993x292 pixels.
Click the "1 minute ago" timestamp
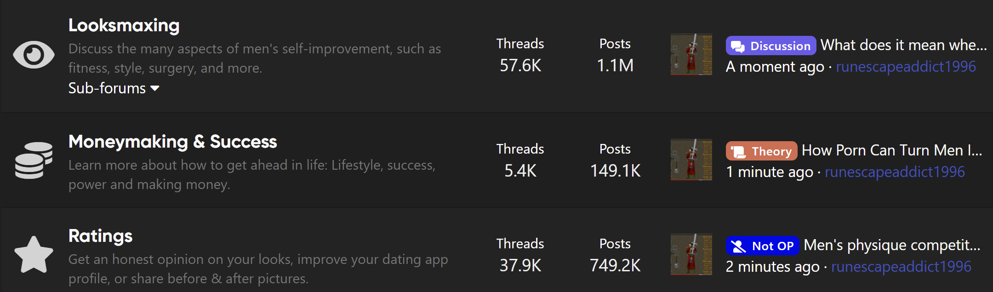(770, 172)
